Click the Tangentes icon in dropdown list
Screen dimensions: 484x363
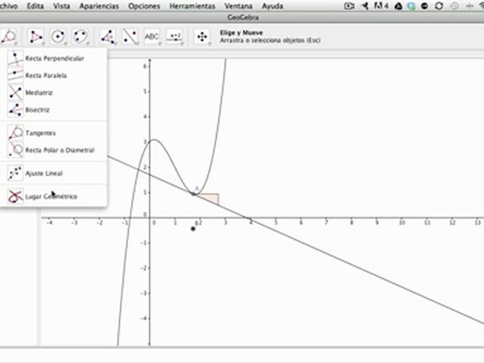[15, 133]
